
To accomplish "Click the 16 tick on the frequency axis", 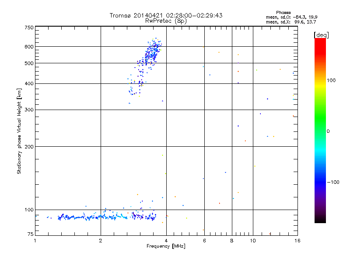I will pyautogui.click(x=297, y=241).
